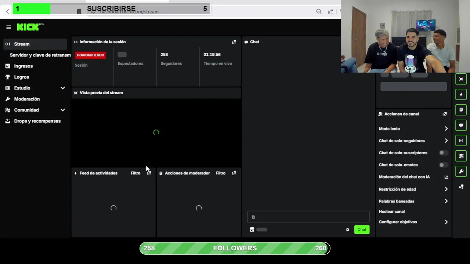The width and height of the screenshot is (470, 264).
Task: Click the Espectadores label
Action: point(130,63)
